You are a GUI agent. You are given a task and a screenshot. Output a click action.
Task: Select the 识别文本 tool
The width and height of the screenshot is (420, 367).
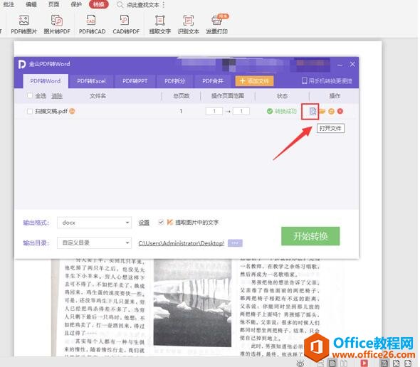click(x=189, y=25)
